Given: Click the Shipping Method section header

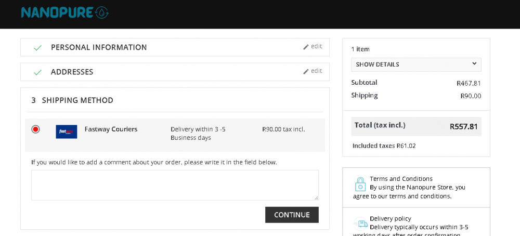Looking at the screenshot, I should [77, 100].
